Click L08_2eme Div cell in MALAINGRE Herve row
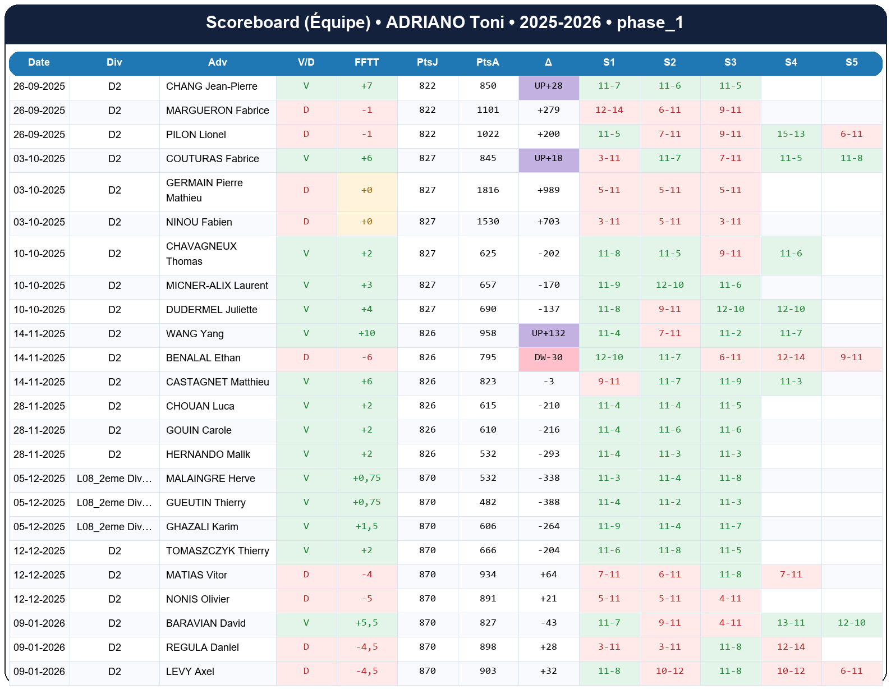 coord(114,479)
